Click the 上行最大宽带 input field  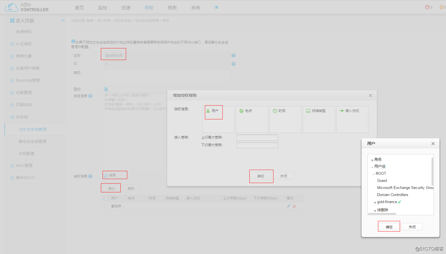(x=257, y=137)
